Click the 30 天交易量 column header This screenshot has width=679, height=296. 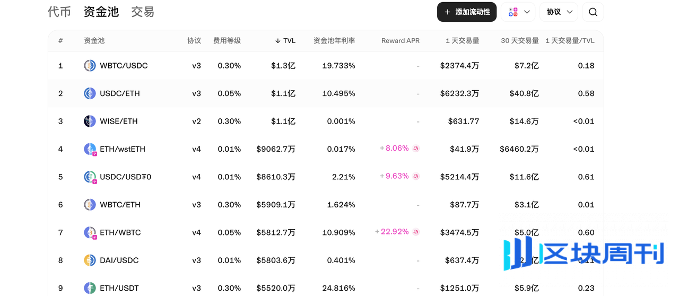click(x=520, y=41)
